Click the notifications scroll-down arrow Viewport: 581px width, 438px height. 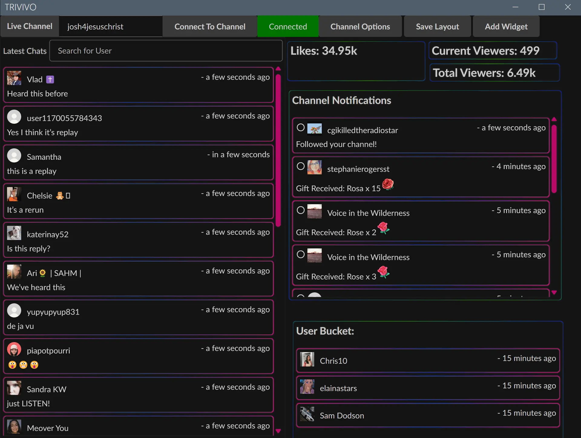coord(554,293)
